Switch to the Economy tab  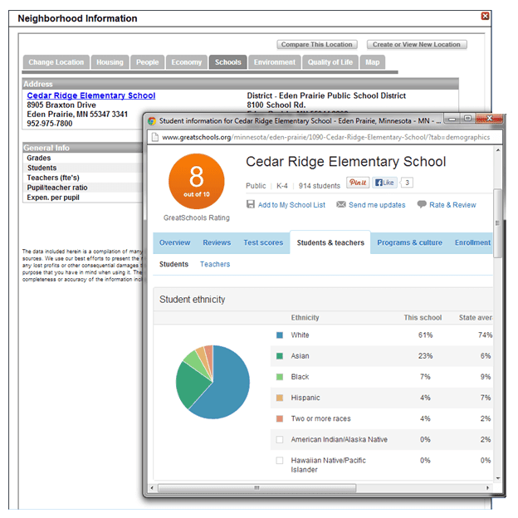click(x=186, y=62)
